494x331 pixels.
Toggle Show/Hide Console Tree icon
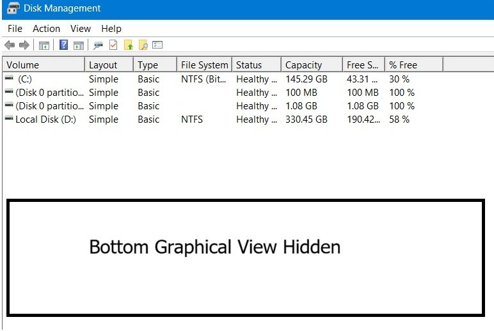pyautogui.click(x=44, y=45)
